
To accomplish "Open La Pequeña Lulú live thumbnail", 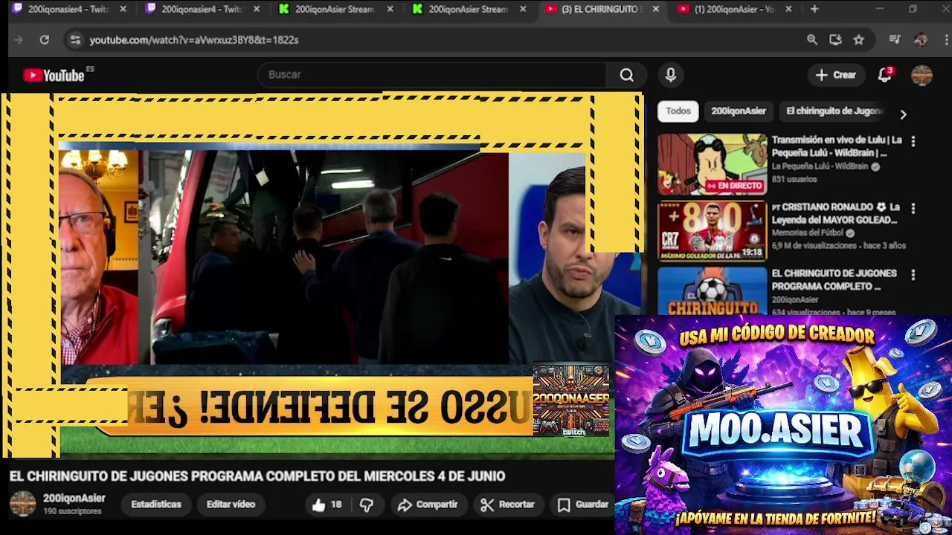I will (712, 164).
